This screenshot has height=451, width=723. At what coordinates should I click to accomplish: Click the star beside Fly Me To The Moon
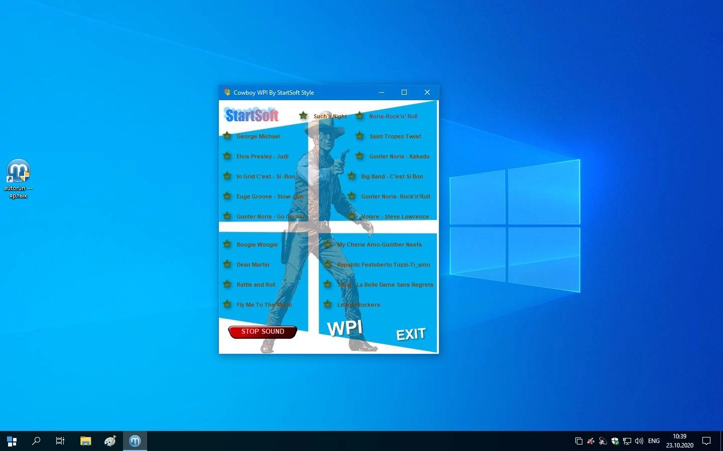tap(227, 304)
